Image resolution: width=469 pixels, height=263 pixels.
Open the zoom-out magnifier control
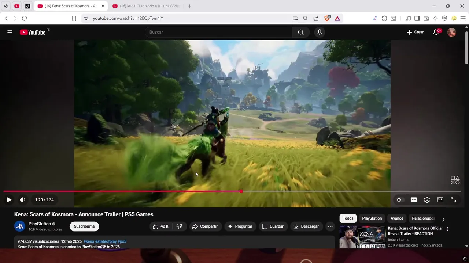[x=305, y=18]
